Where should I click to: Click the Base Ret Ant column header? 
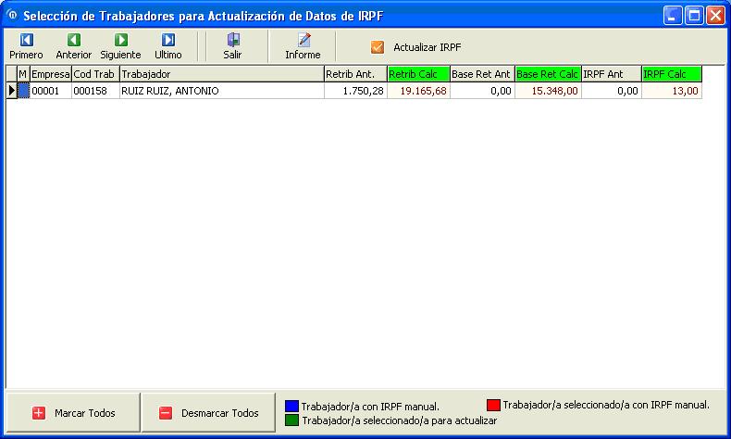pos(482,74)
